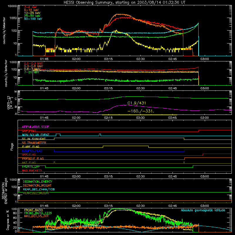This screenshot has height=235, width=235.
Task: Select the SC_TRANSMITTER flag label
Action: coord(34,142)
